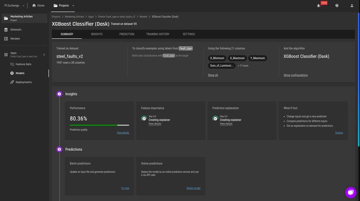Click the Insights step 1 circle
This screenshot has height=201, width=360.
click(x=59, y=94)
